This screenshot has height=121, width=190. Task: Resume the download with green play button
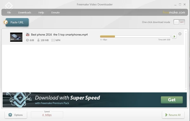[174, 36]
